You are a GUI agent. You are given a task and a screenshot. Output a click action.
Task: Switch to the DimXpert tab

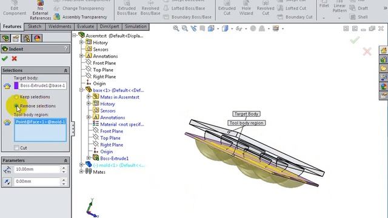pyautogui.click(x=109, y=27)
